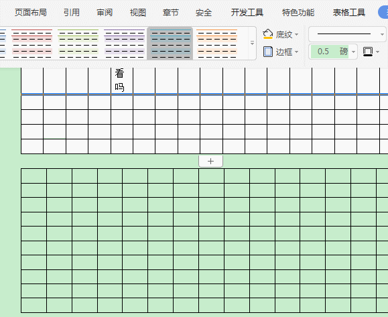Viewport: 388px width, 317px height.
Task: Click the 底纹 shading bucket icon
Action: tap(268, 34)
